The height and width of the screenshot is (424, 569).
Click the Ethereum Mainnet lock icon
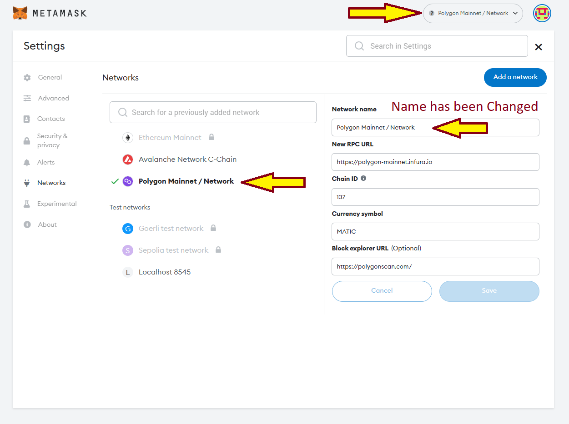(211, 137)
